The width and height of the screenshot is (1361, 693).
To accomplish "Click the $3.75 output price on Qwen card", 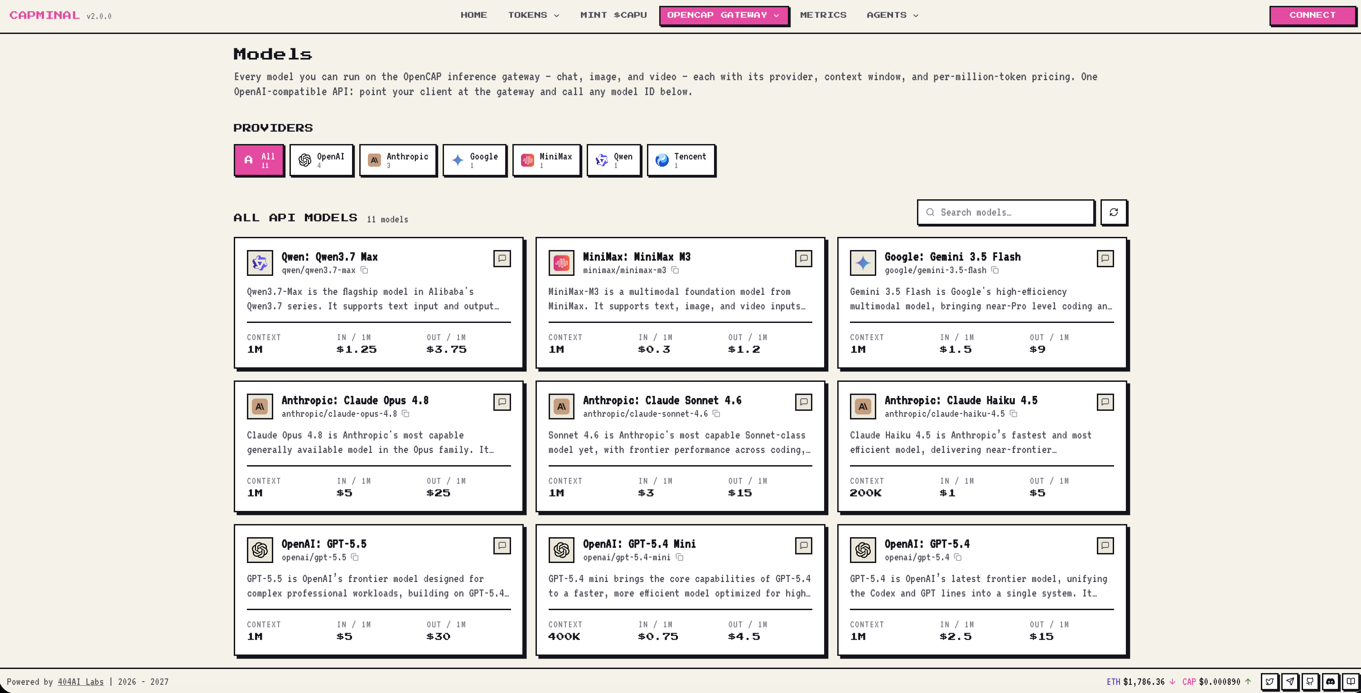I will pyautogui.click(x=446, y=349).
